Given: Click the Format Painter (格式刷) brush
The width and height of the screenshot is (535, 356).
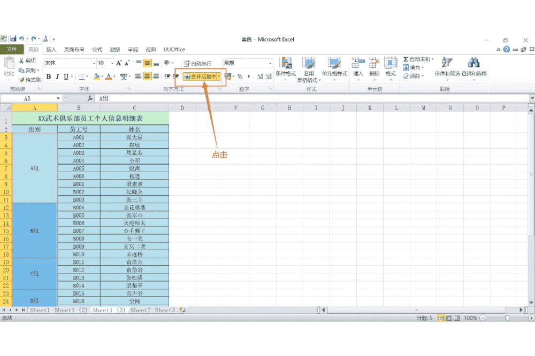Looking at the screenshot, I should [29, 80].
